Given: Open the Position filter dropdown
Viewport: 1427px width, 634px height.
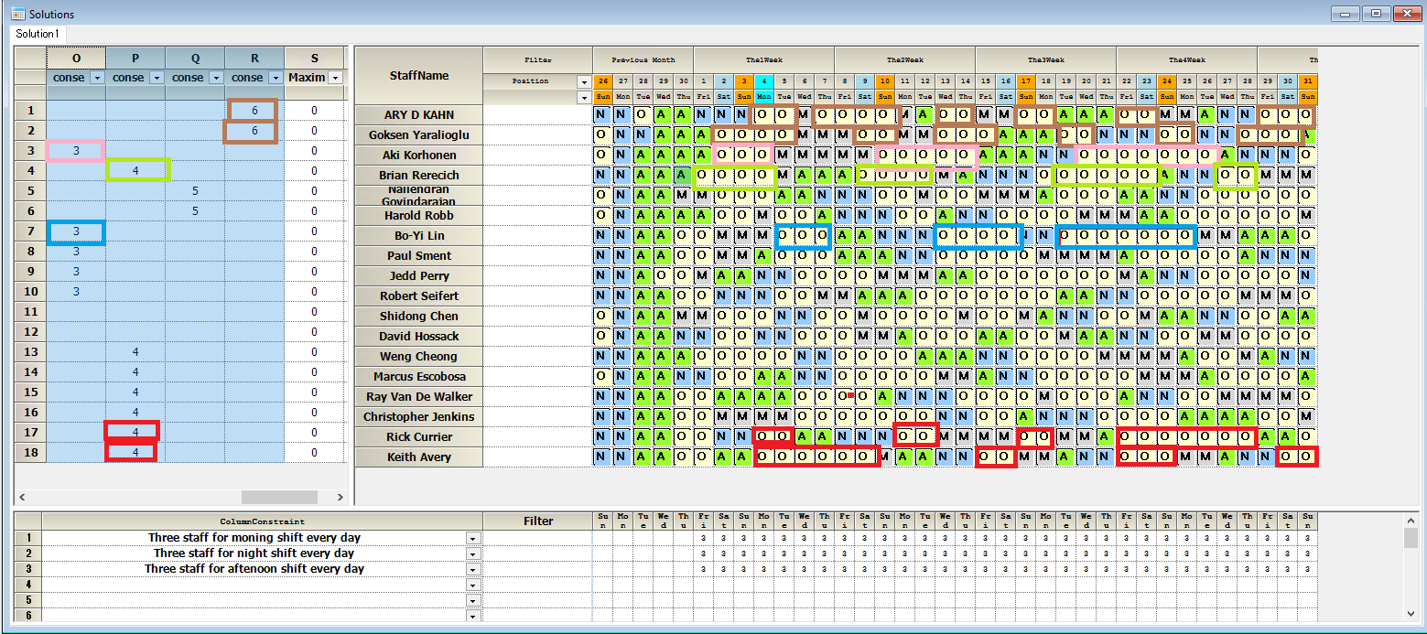Looking at the screenshot, I should (583, 81).
